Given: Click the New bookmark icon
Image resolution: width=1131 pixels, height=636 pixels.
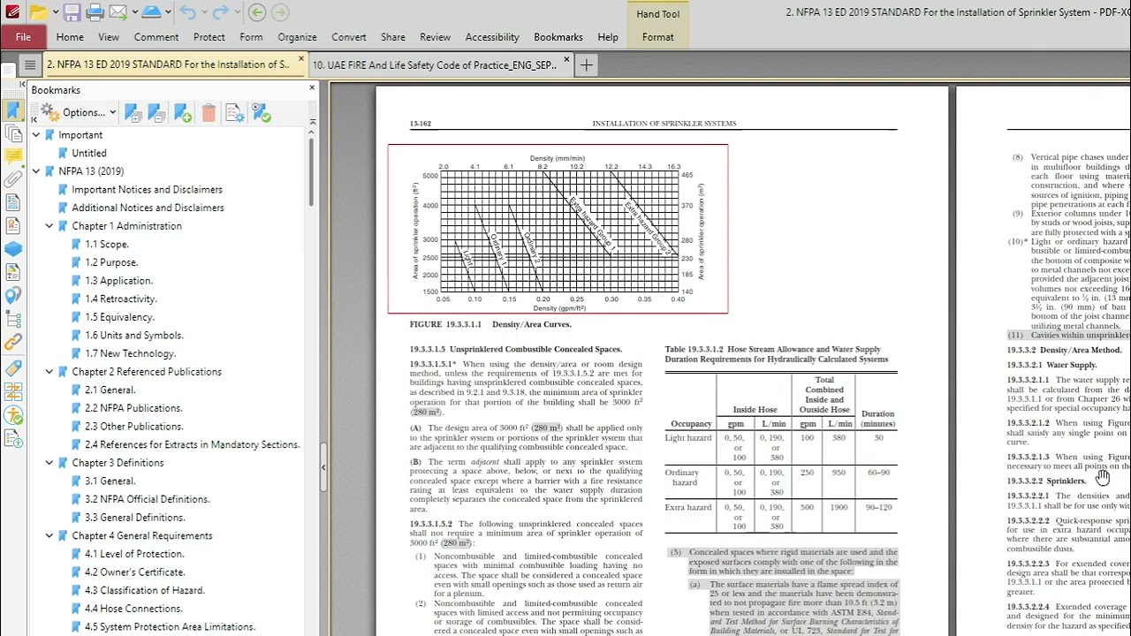Looking at the screenshot, I should tap(183, 112).
